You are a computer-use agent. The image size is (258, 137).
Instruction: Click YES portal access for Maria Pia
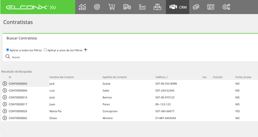(x=237, y=111)
